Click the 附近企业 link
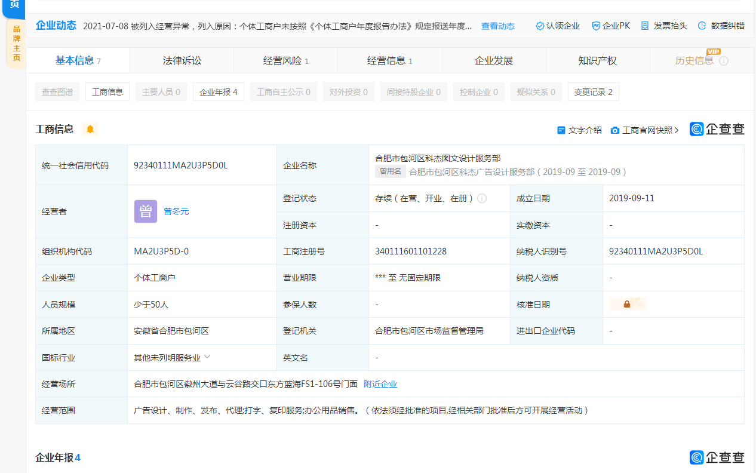756x473 pixels. point(380,384)
